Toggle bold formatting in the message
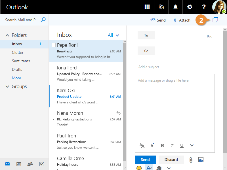Image resolution: width=227 pixels, height=170 pixels. 162,146
